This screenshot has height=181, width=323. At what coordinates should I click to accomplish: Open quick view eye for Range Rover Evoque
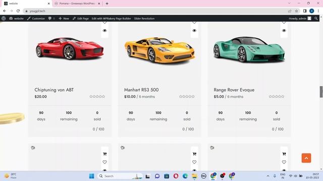pos(284,31)
